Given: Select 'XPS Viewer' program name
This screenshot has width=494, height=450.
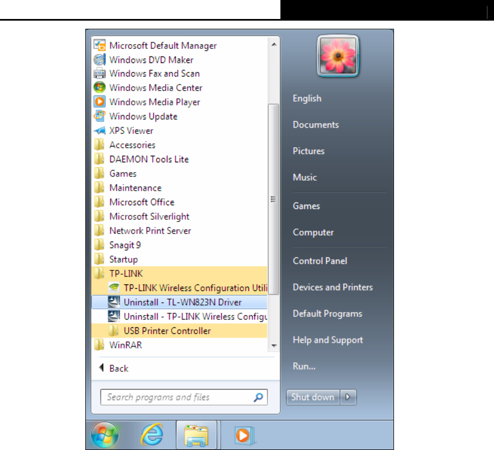Looking at the screenshot, I should (x=131, y=130).
